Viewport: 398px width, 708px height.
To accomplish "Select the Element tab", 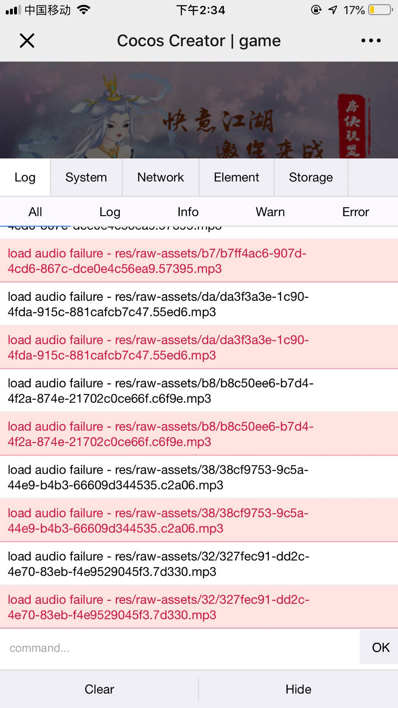I will (x=236, y=177).
